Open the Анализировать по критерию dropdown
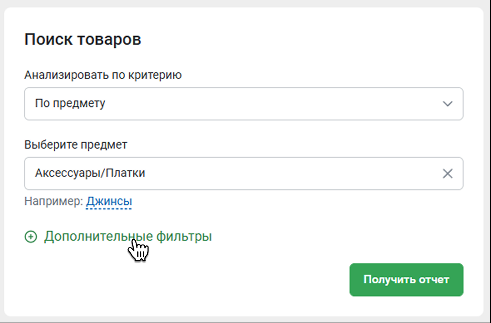The width and height of the screenshot is (491, 323). coord(243,104)
